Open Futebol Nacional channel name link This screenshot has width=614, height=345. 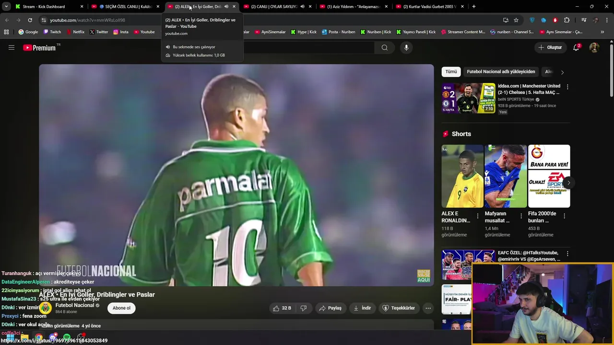pos(75,305)
